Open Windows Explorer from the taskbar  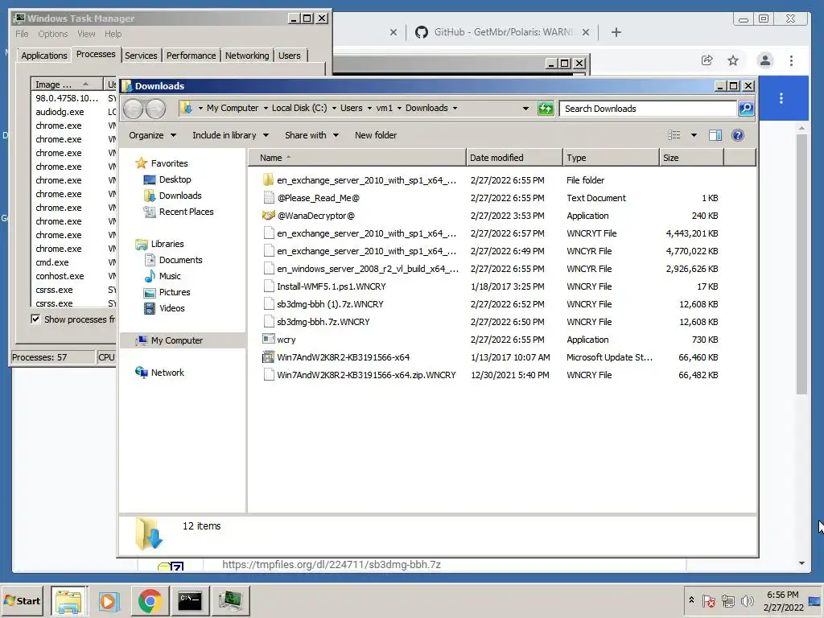tap(69, 600)
